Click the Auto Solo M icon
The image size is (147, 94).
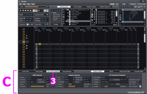point(48,24)
